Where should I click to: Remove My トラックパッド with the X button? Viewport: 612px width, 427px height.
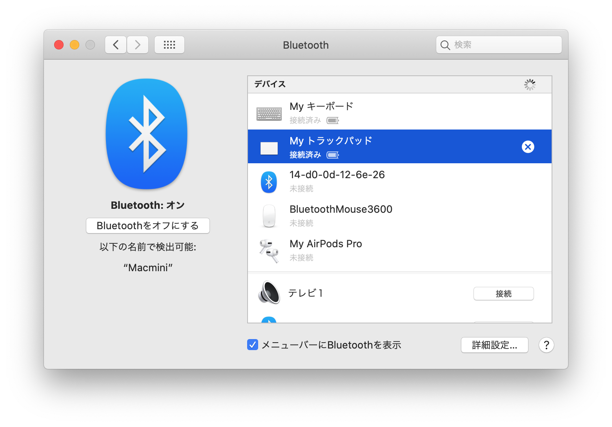point(528,147)
